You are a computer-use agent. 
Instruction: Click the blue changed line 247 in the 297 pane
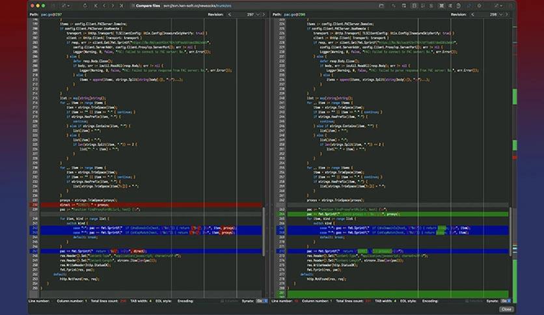pos(151,251)
